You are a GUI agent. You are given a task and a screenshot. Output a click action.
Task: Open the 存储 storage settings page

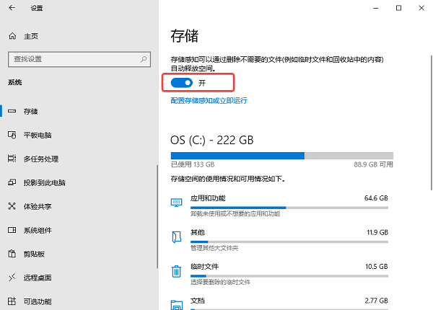pos(30,111)
